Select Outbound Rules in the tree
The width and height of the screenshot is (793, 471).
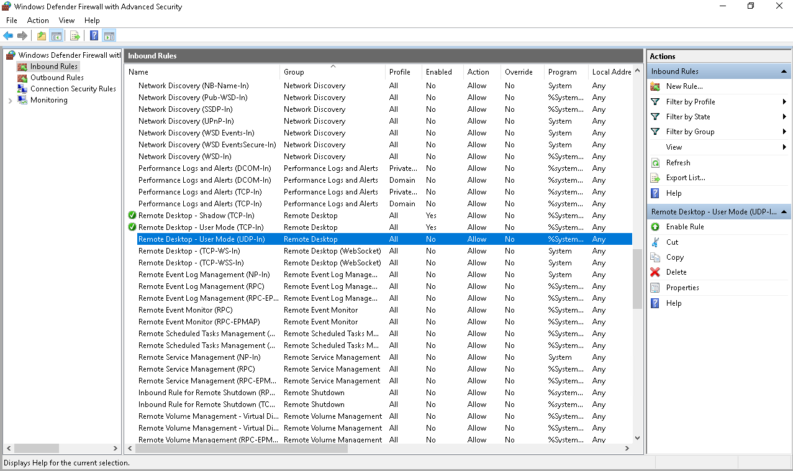click(57, 78)
